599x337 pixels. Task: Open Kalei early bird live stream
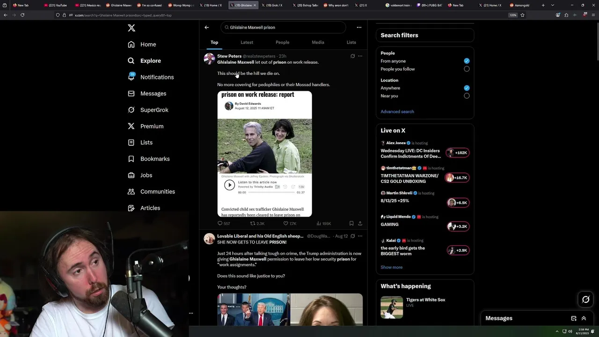pos(425,248)
